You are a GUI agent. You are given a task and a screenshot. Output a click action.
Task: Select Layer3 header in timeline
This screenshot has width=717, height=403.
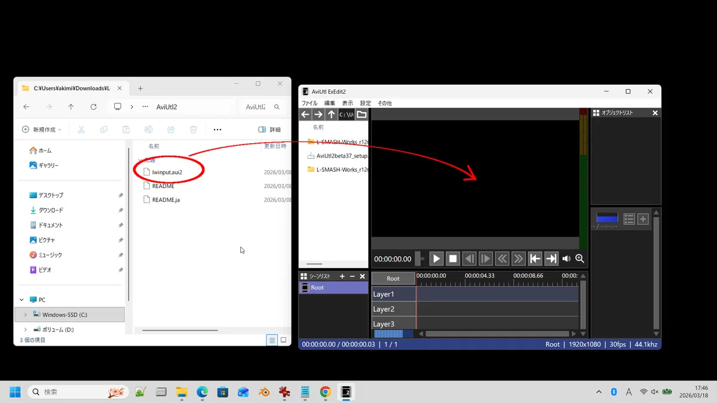point(393,324)
